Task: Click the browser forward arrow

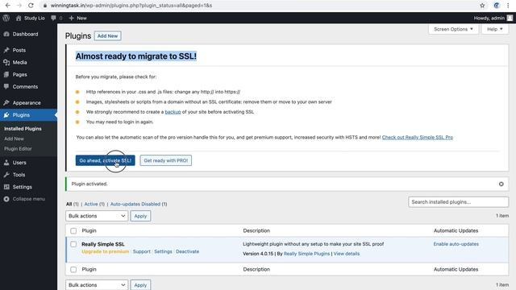Action: click(x=19, y=6)
